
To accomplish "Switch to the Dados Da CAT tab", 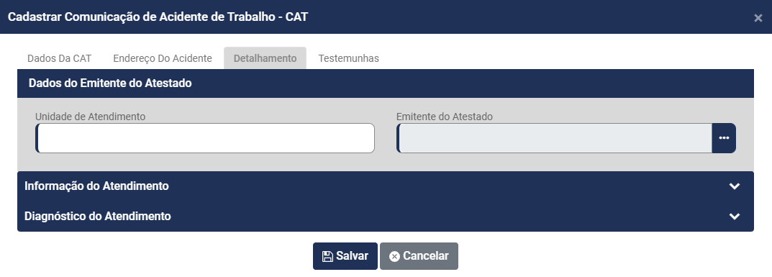I will (x=60, y=58).
